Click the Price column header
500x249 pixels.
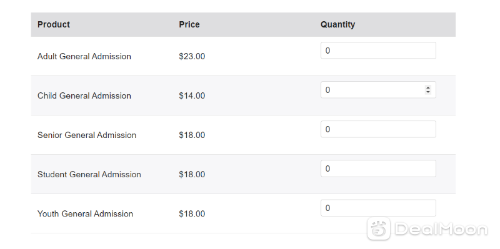coord(189,24)
